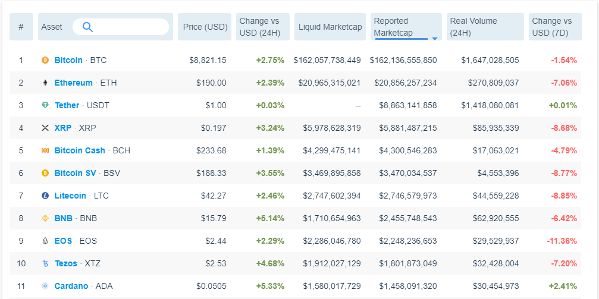This screenshot has width=599, height=299.
Task: Open the Ethereum asset link
Action: click(73, 83)
